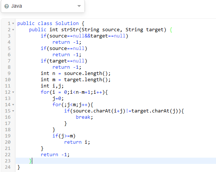The width and height of the screenshot is (216, 172).
Task: Click 'return i;' on line 20
Action: pyautogui.click(x=77, y=142)
